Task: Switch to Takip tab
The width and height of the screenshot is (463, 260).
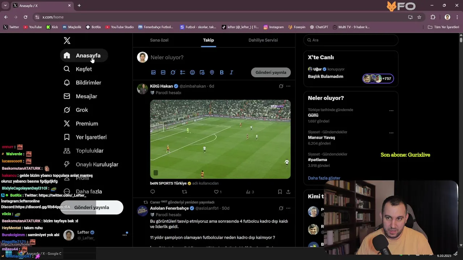Action: pos(208,40)
